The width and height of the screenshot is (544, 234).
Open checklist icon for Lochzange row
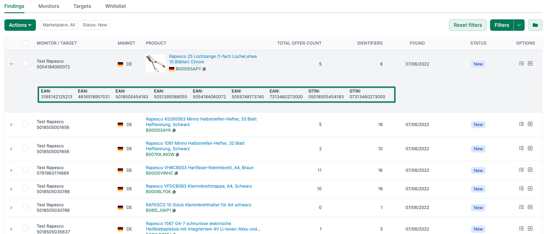(x=521, y=63)
